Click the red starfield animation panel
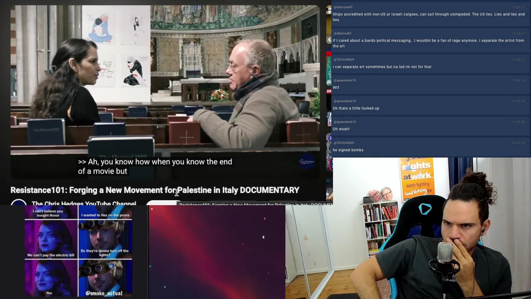This screenshot has height=299, width=531. tap(217, 252)
